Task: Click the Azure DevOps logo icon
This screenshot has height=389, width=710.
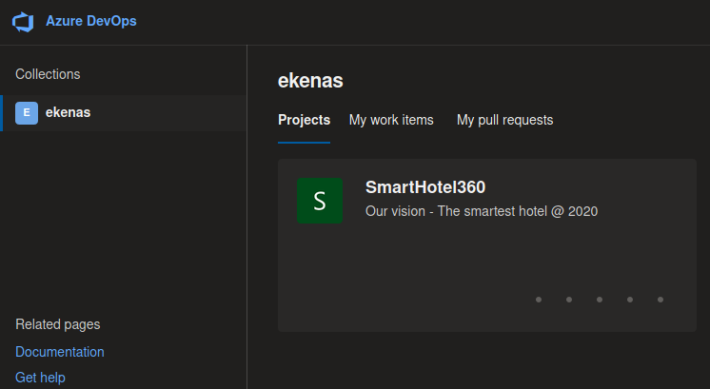Action: pos(23,22)
